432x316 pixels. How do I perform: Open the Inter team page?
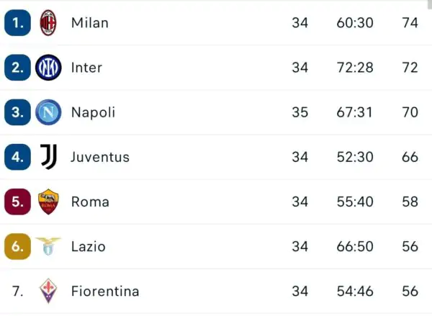pos(86,68)
